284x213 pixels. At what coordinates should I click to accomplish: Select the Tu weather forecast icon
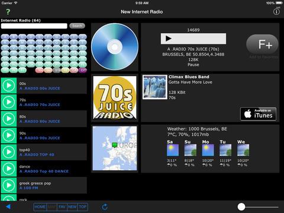225,150
